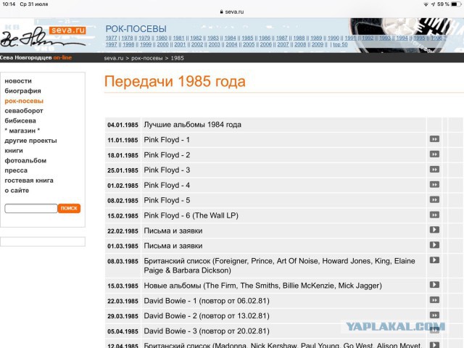The width and height of the screenshot is (464, 348).
Task: Open the книги section
Action: pyautogui.click(x=14, y=151)
